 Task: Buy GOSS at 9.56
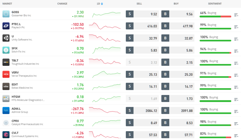178,14
